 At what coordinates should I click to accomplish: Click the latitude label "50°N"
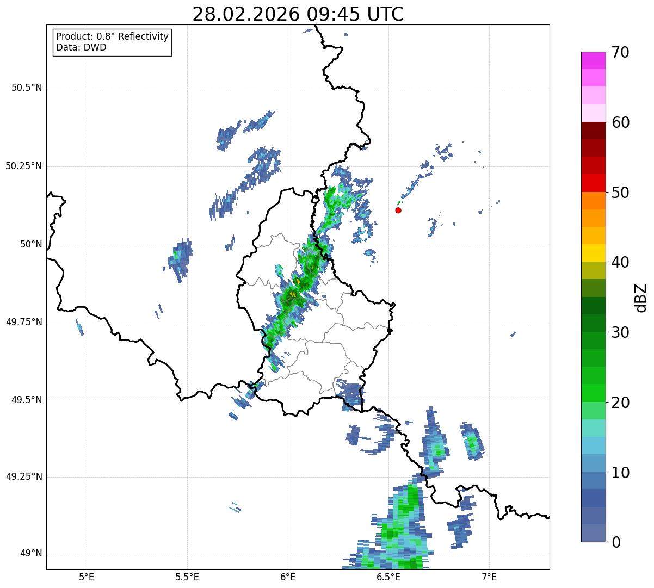[x=31, y=244]
